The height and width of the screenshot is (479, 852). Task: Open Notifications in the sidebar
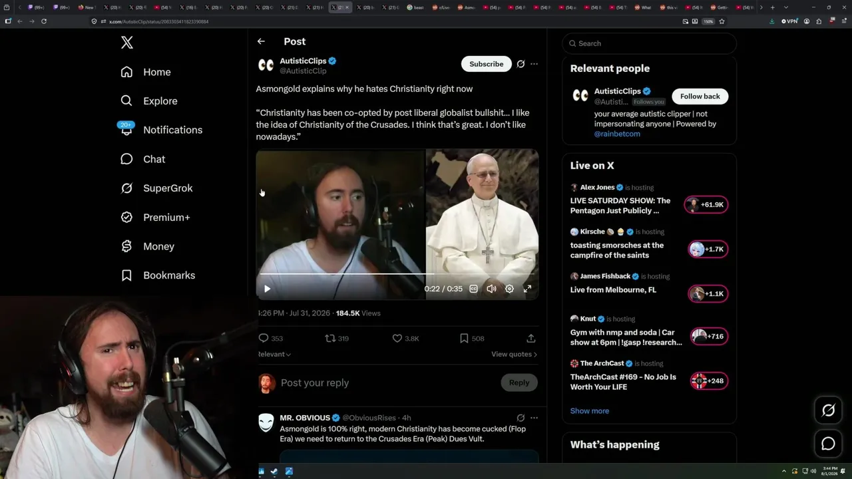coord(161,130)
